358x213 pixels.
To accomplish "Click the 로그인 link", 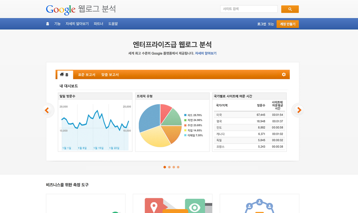I will point(262,24).
